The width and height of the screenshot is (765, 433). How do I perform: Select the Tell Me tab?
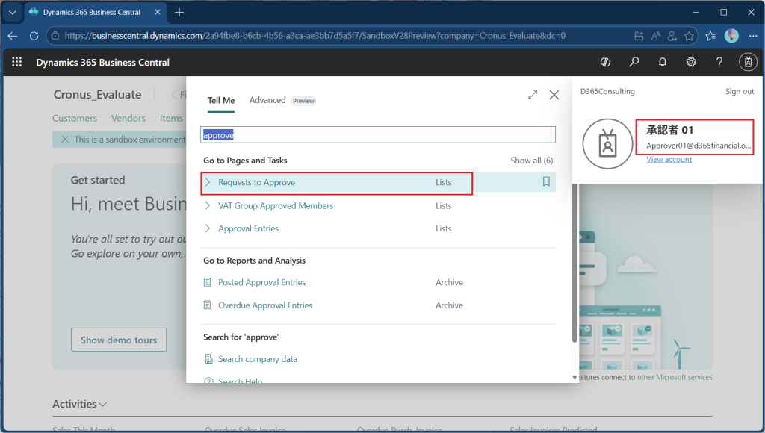click(221, 101)
